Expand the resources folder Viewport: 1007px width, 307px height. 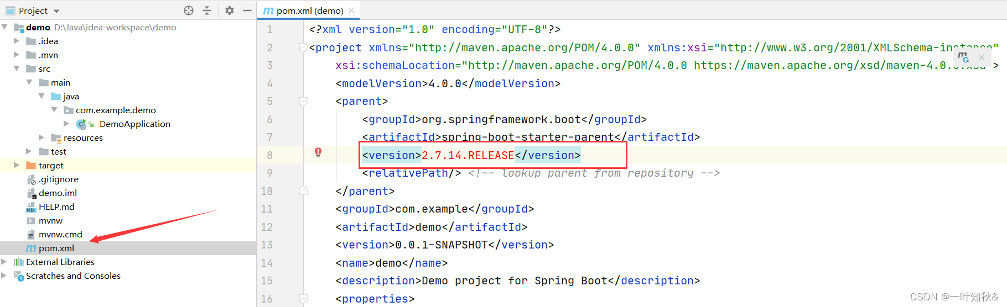tap(41, 137)
